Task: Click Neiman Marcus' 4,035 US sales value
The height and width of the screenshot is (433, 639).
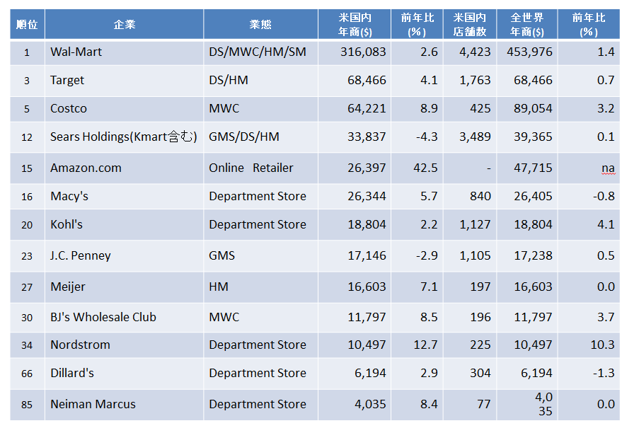Action: (370, 405)
